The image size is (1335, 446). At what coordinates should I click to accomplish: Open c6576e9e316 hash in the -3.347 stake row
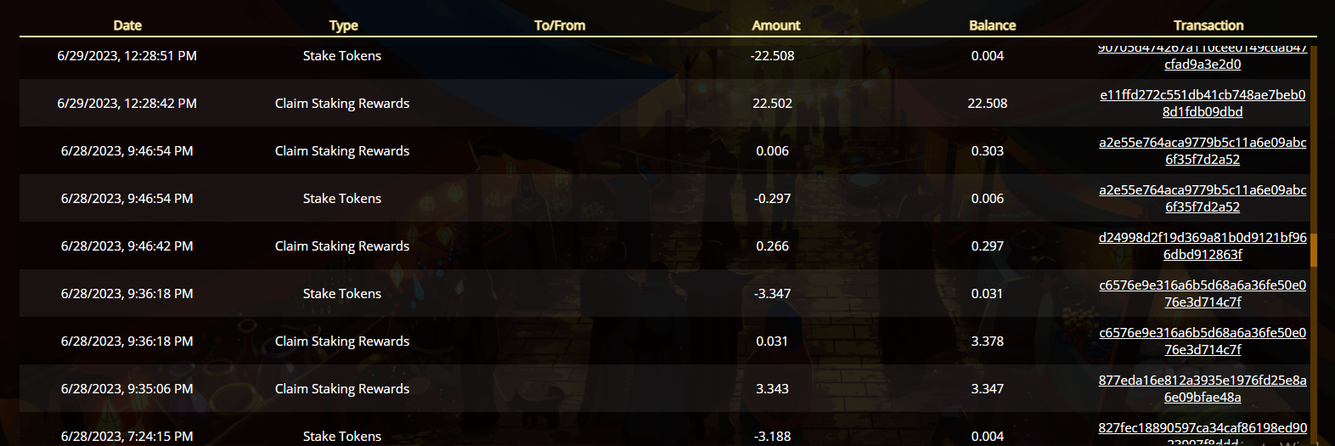[x=1203, y=294]
